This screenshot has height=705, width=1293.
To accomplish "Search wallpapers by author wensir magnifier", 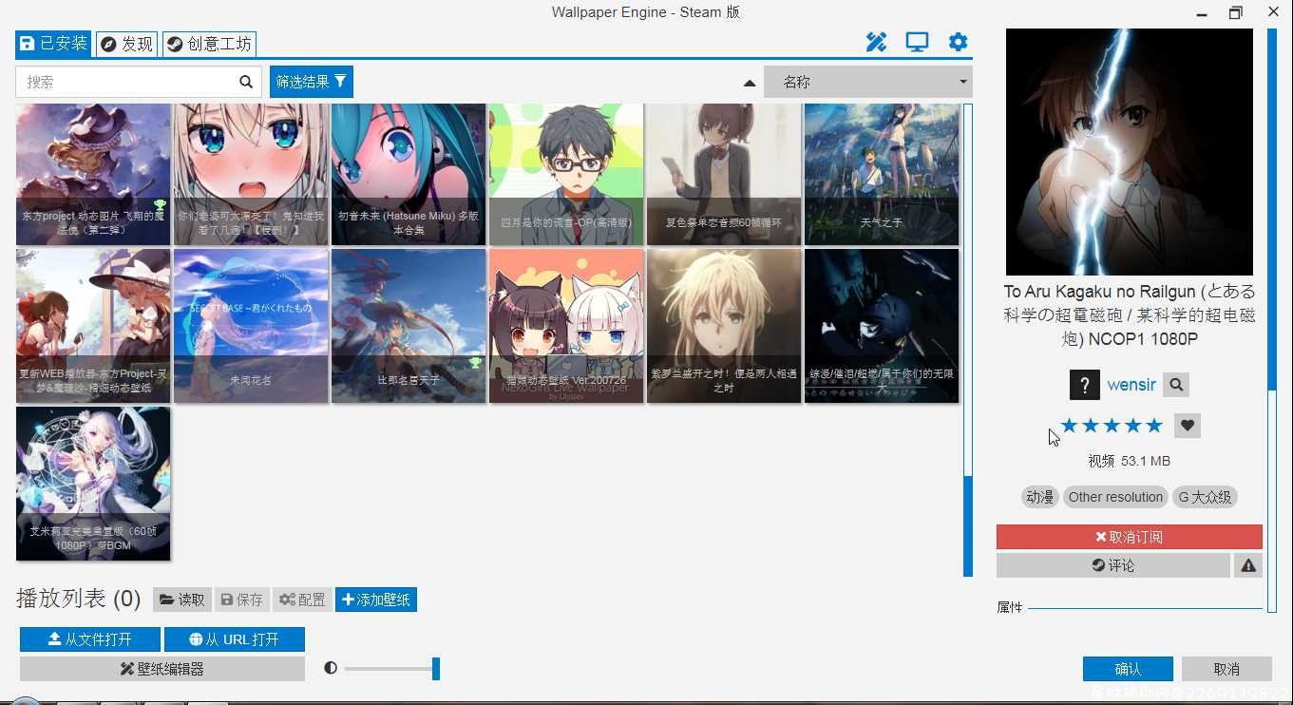I will click(1176, 385).
